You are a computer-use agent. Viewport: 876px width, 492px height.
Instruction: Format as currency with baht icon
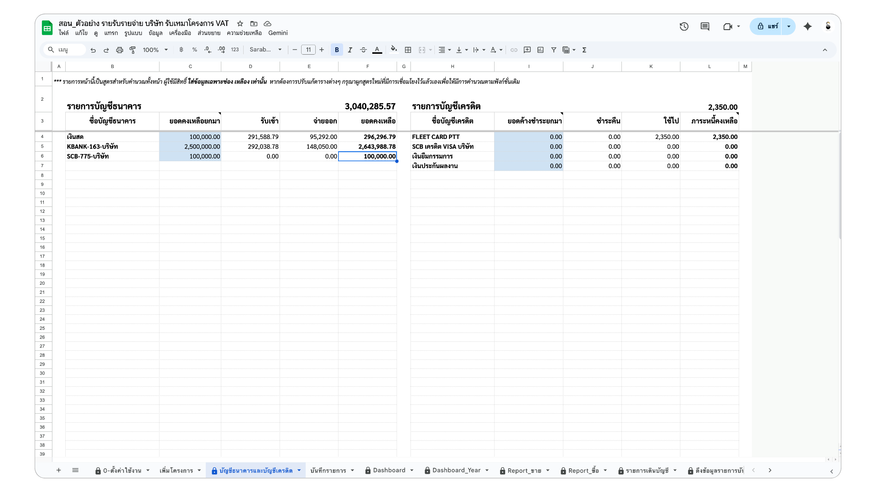[181, 50]
